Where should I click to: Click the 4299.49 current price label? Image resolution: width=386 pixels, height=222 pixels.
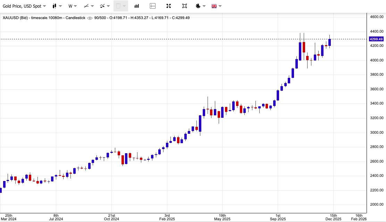(376, 39)
